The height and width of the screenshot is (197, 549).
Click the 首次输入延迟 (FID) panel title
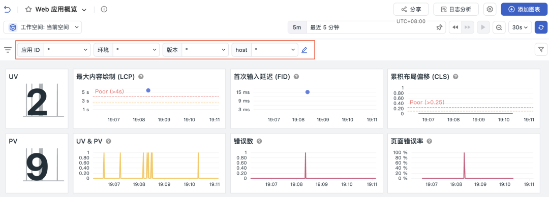tap(262, 77)
